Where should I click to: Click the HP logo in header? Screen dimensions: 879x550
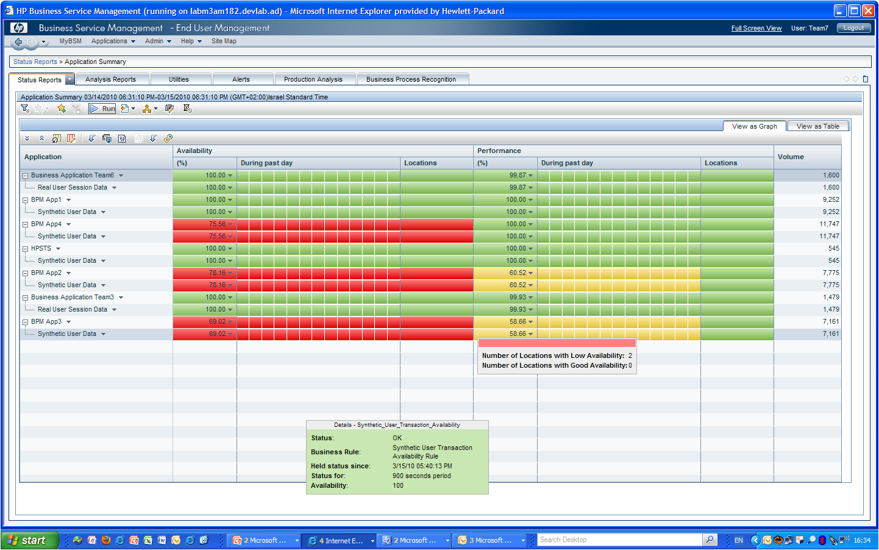[19, 28]
